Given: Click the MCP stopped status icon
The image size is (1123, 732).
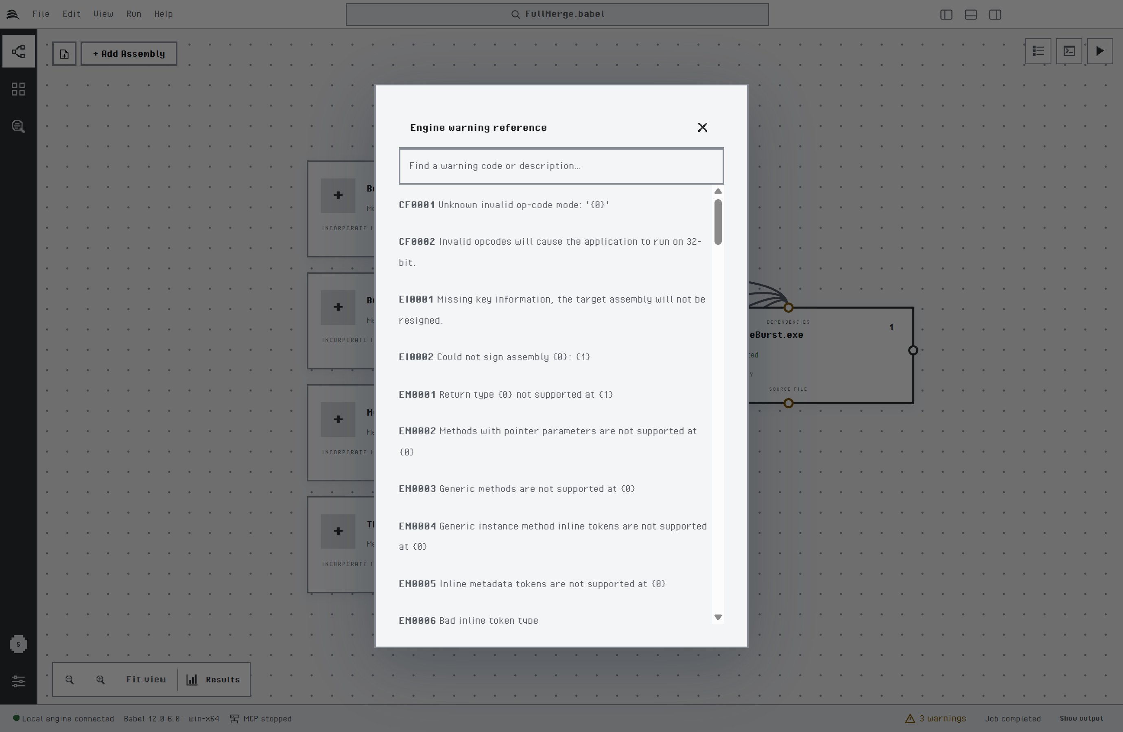Looking at the screenshot, I should (234, 718).
